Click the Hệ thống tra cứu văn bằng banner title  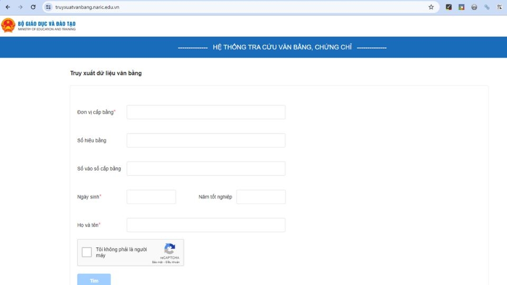[x=282, y=47]
